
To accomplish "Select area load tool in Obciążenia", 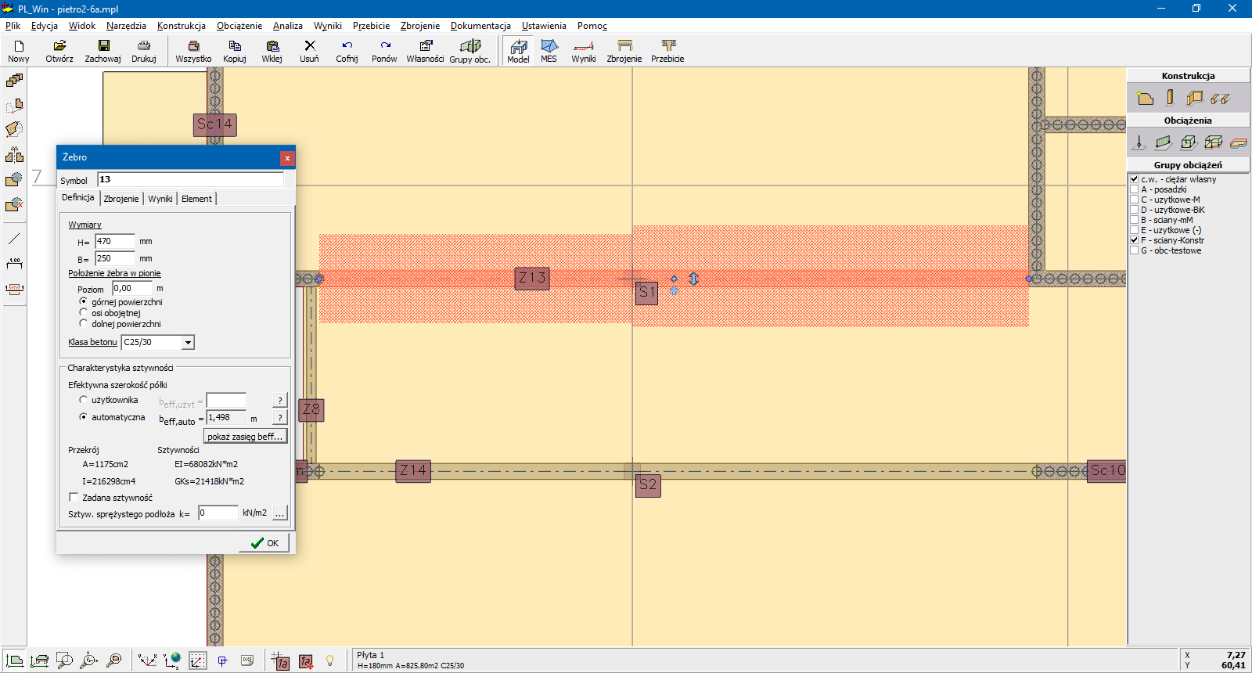I will (1189, 142).
